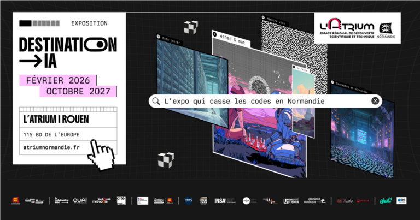Click the INSA logo in partner strip

pos(224,200)
